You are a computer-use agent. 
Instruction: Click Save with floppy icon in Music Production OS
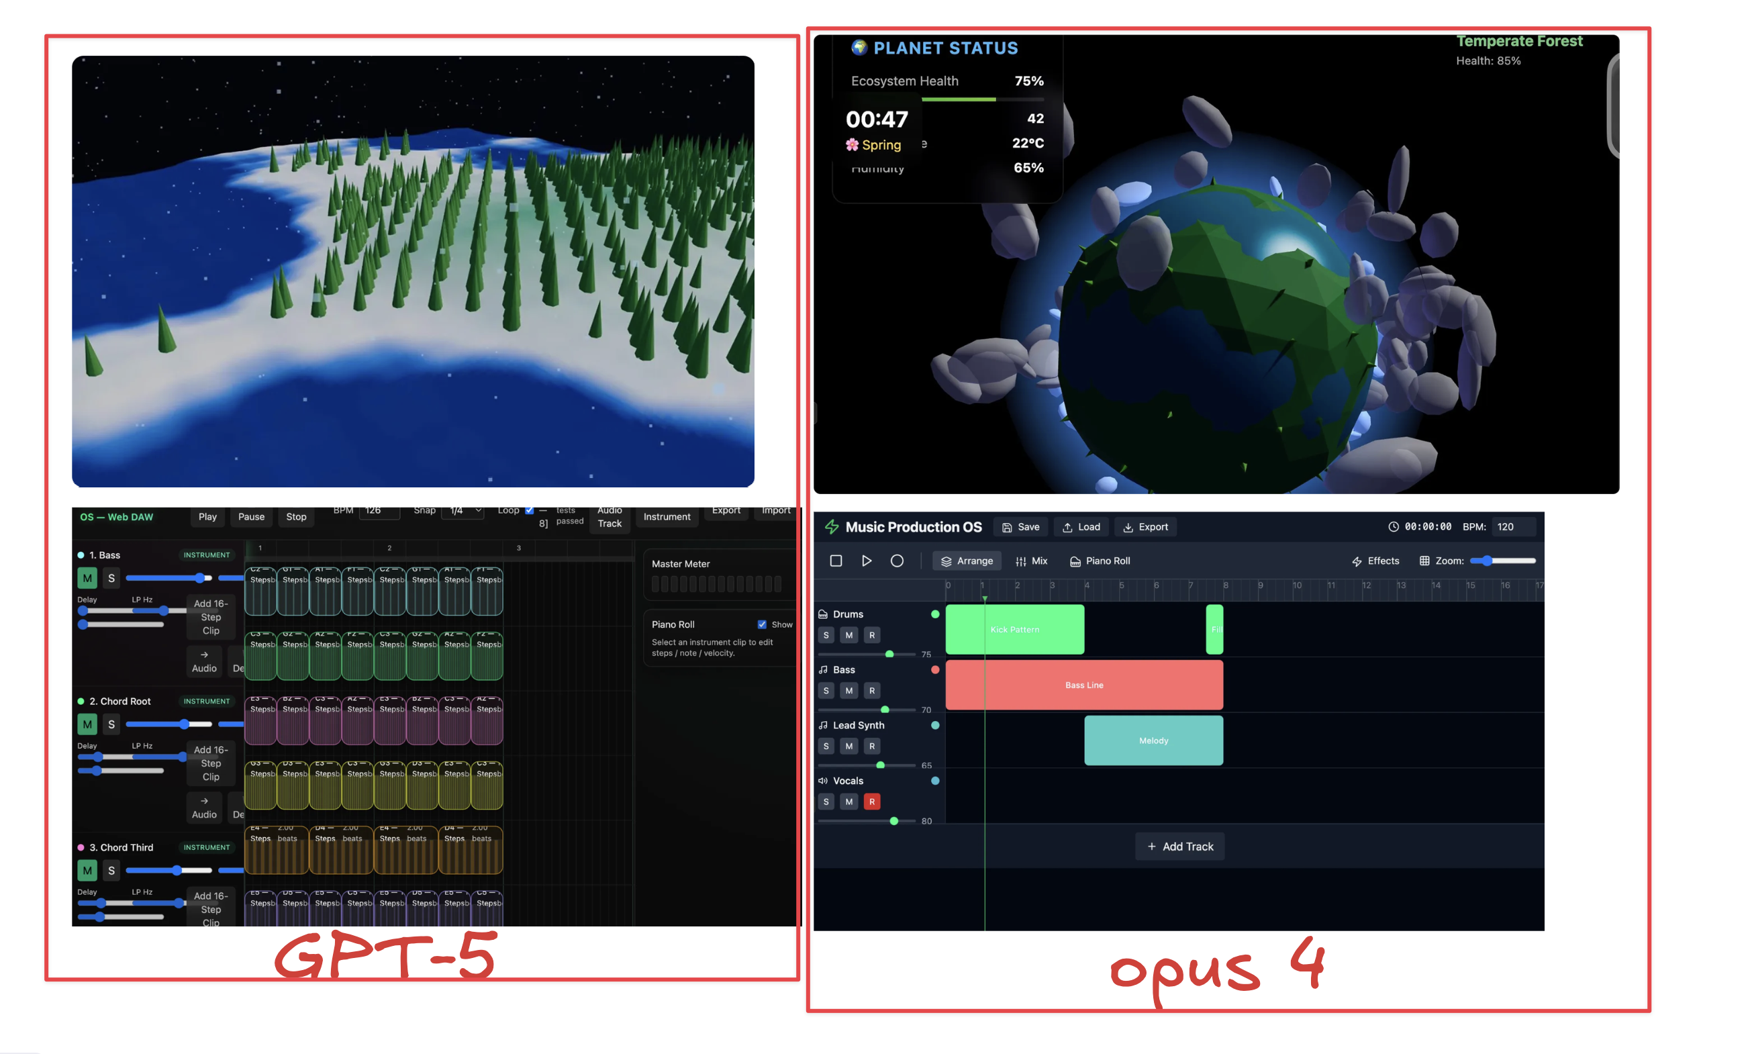coord(1021,527)
